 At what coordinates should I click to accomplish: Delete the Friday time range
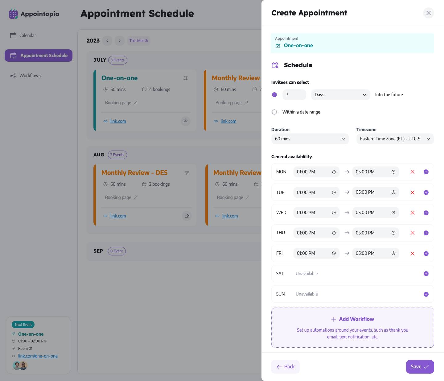pos(412,254)
